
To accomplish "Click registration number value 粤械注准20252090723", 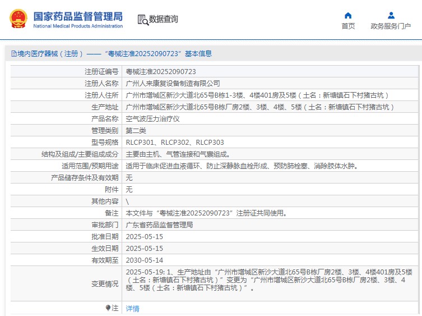I will 160,71.
